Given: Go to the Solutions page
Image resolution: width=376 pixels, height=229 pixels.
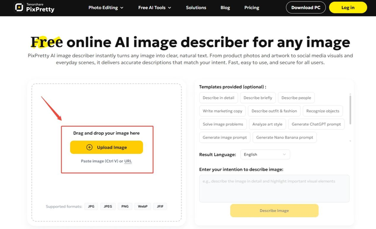Looking at the screenshot, I should [x=196, y=8].
